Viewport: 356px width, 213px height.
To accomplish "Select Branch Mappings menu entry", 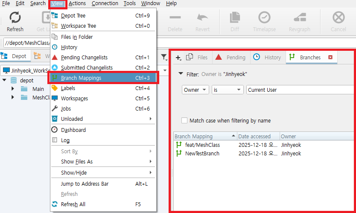I will (103, 78).
